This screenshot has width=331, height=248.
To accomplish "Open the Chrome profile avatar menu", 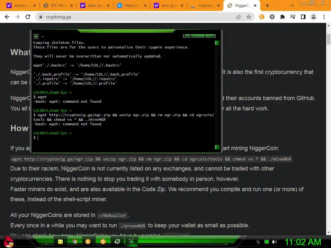I will (314, 17).
